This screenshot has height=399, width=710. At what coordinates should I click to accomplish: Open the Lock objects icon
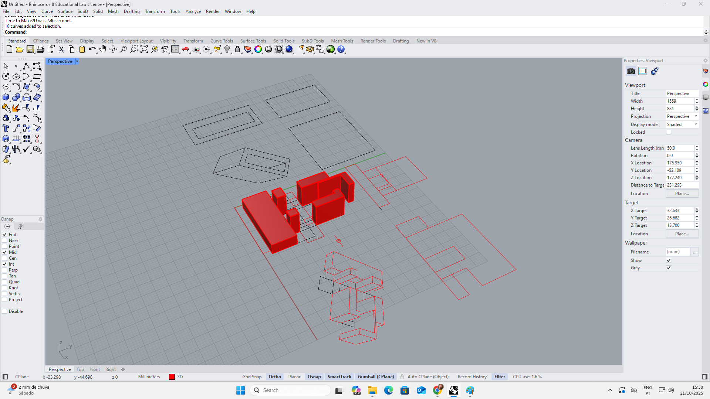[x=237, y=49]
